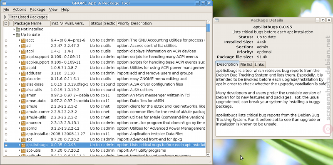Click the anacron package icon
The width and height of the screenshot is (333, 165).
point(23,123)
